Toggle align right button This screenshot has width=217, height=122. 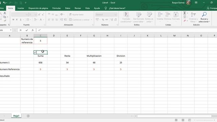pos(57,20)
